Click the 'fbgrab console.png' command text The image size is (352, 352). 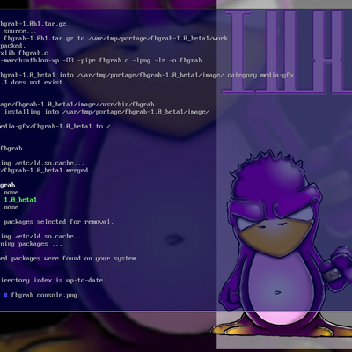(x=44, y=295)
